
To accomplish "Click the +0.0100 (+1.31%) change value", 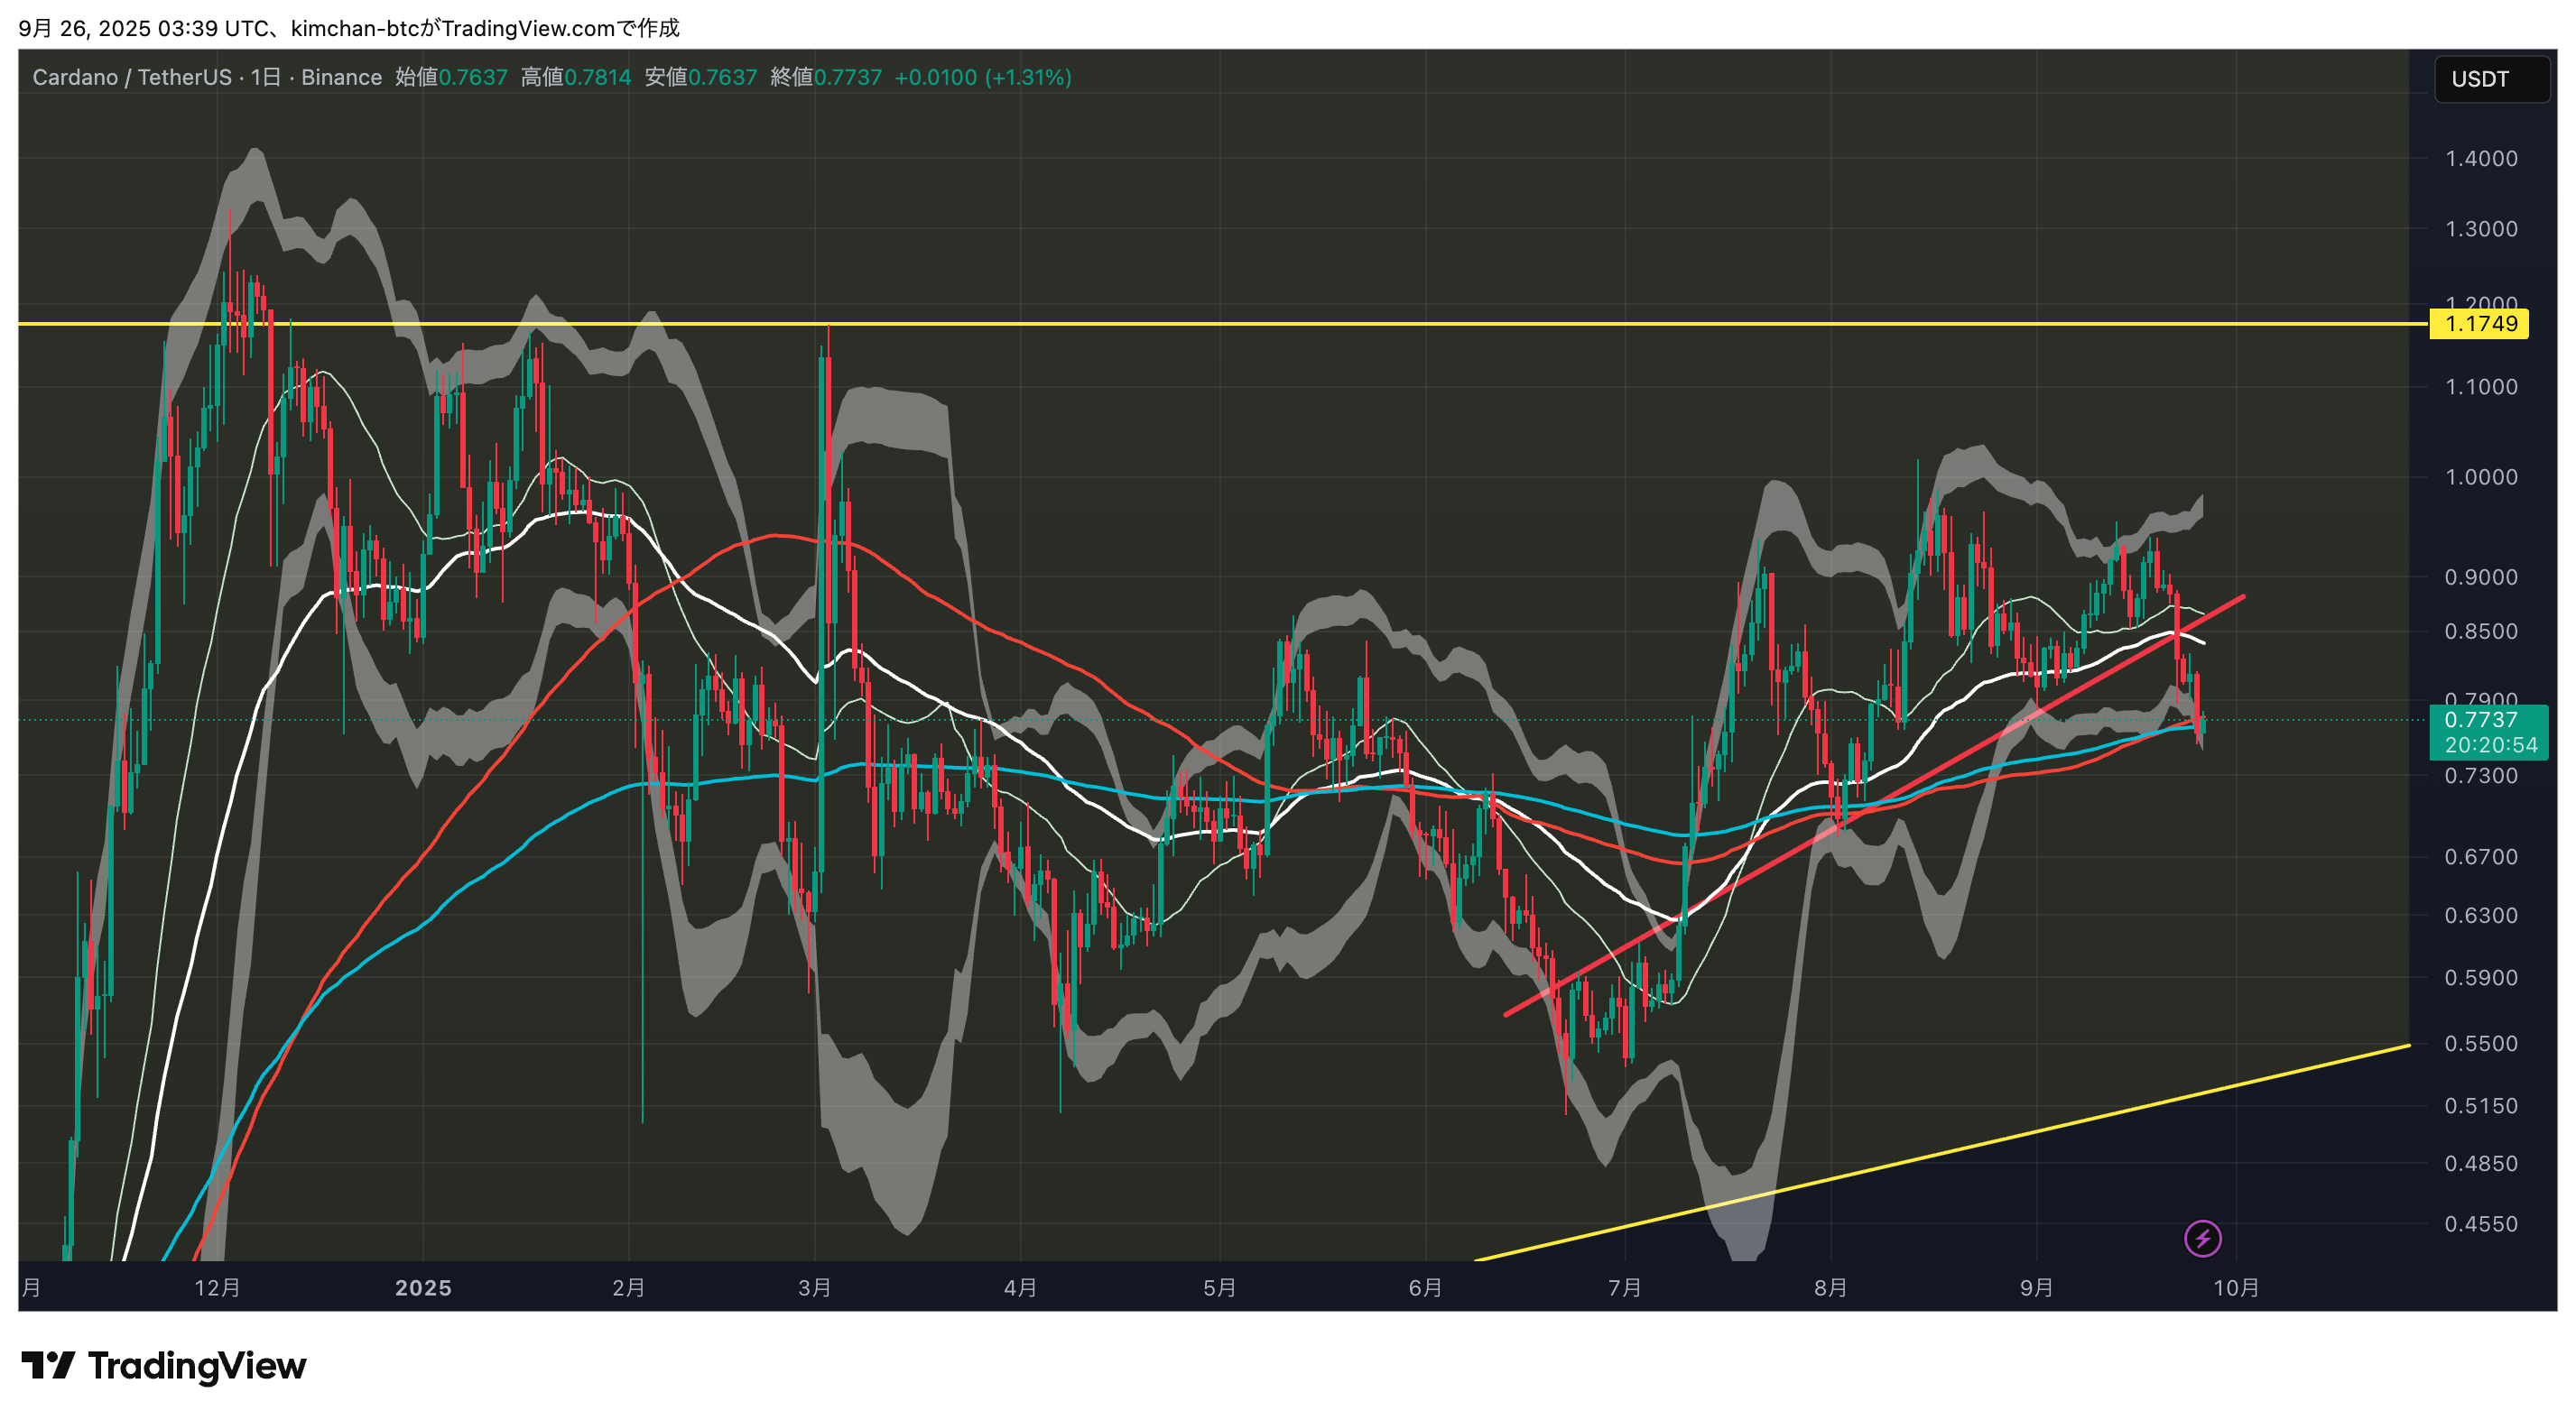I will pyautogui.click(x=981, y=77).
